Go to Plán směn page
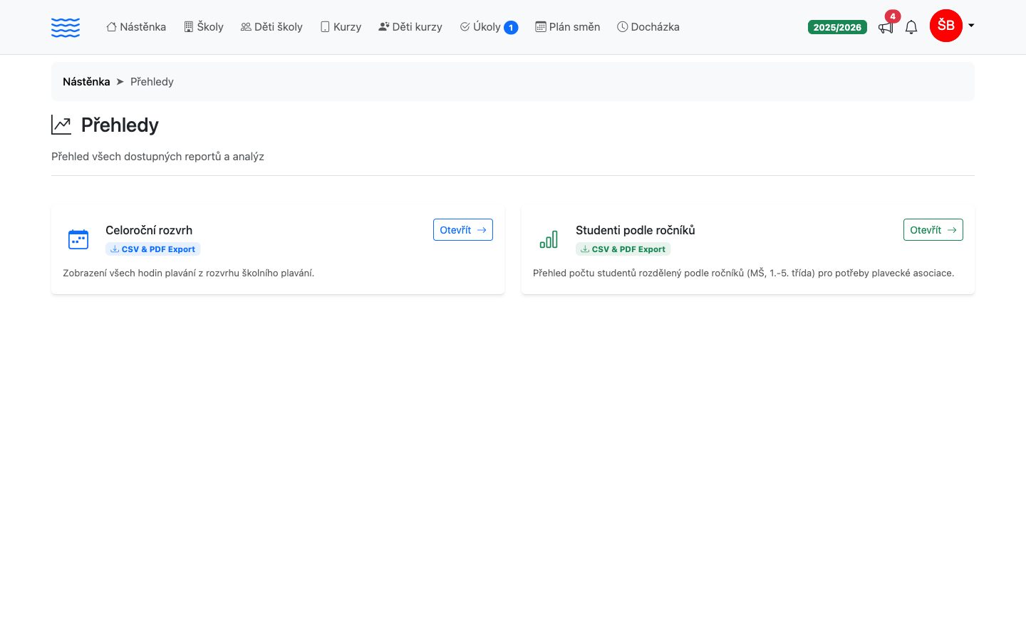The height and width of the screenshot is (641, 1026). coord(568,27)
